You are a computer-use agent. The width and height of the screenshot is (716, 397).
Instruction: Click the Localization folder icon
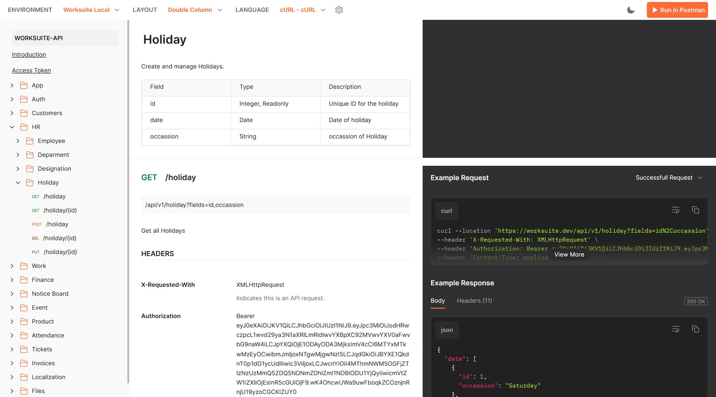tap(24, 377)
